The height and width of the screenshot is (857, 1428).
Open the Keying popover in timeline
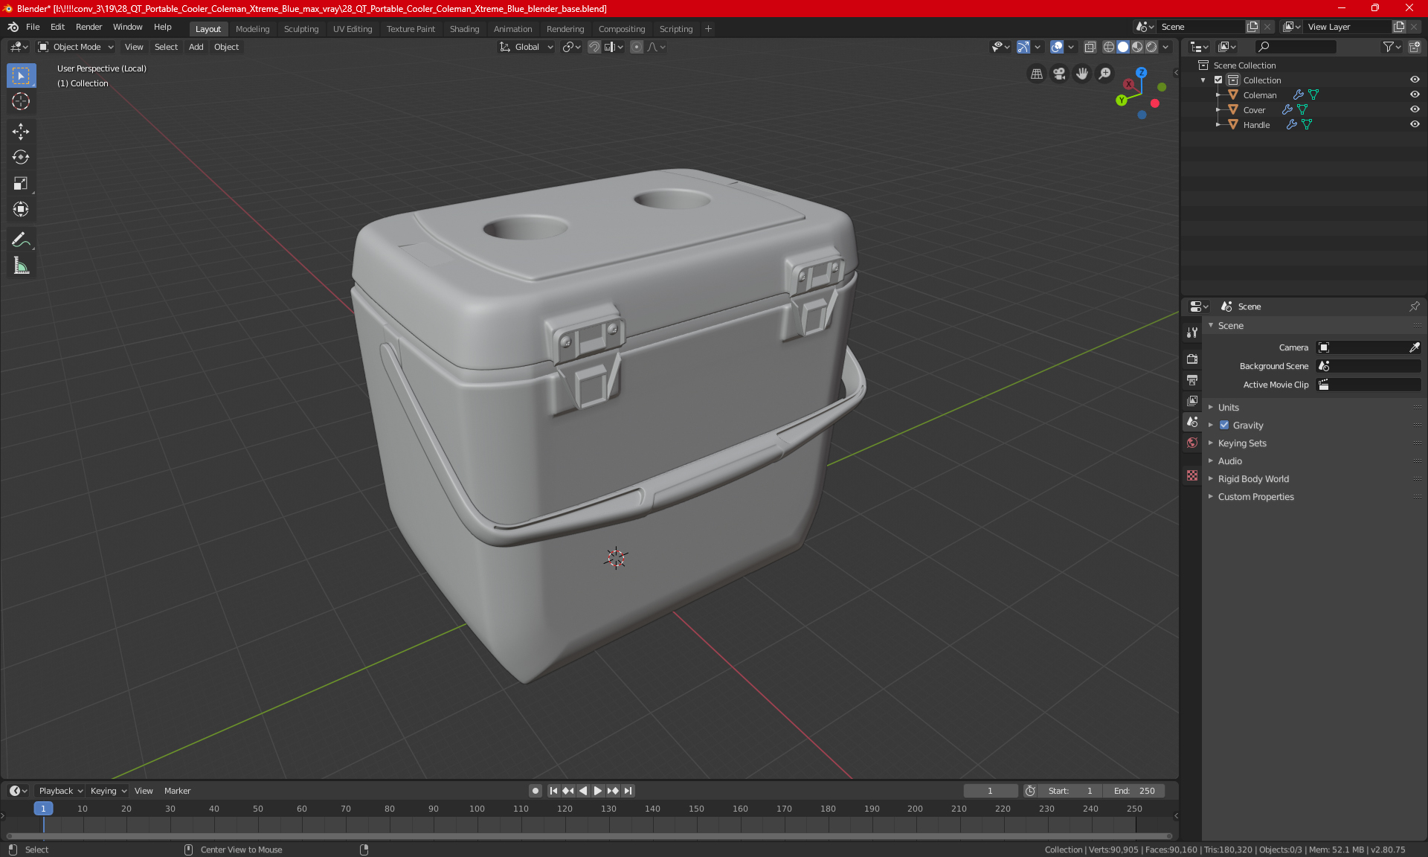(x=108, y=791)
